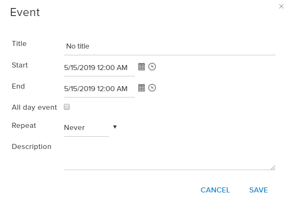Click the Repeat field label

tap(24, 125)
